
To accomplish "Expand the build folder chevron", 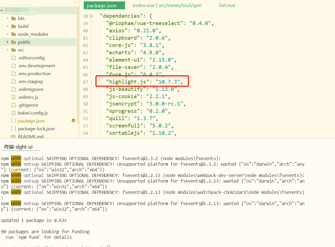I will coord(8,26).
